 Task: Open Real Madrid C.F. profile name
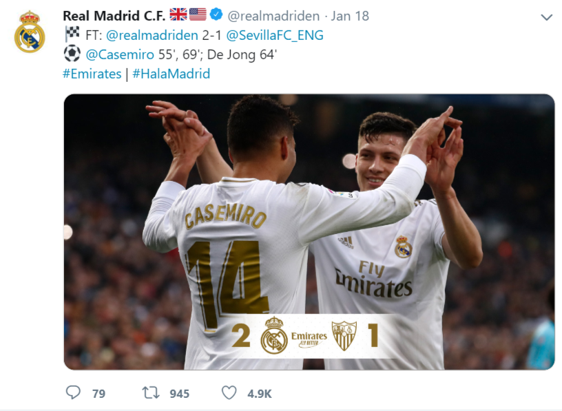pos(114,16)
